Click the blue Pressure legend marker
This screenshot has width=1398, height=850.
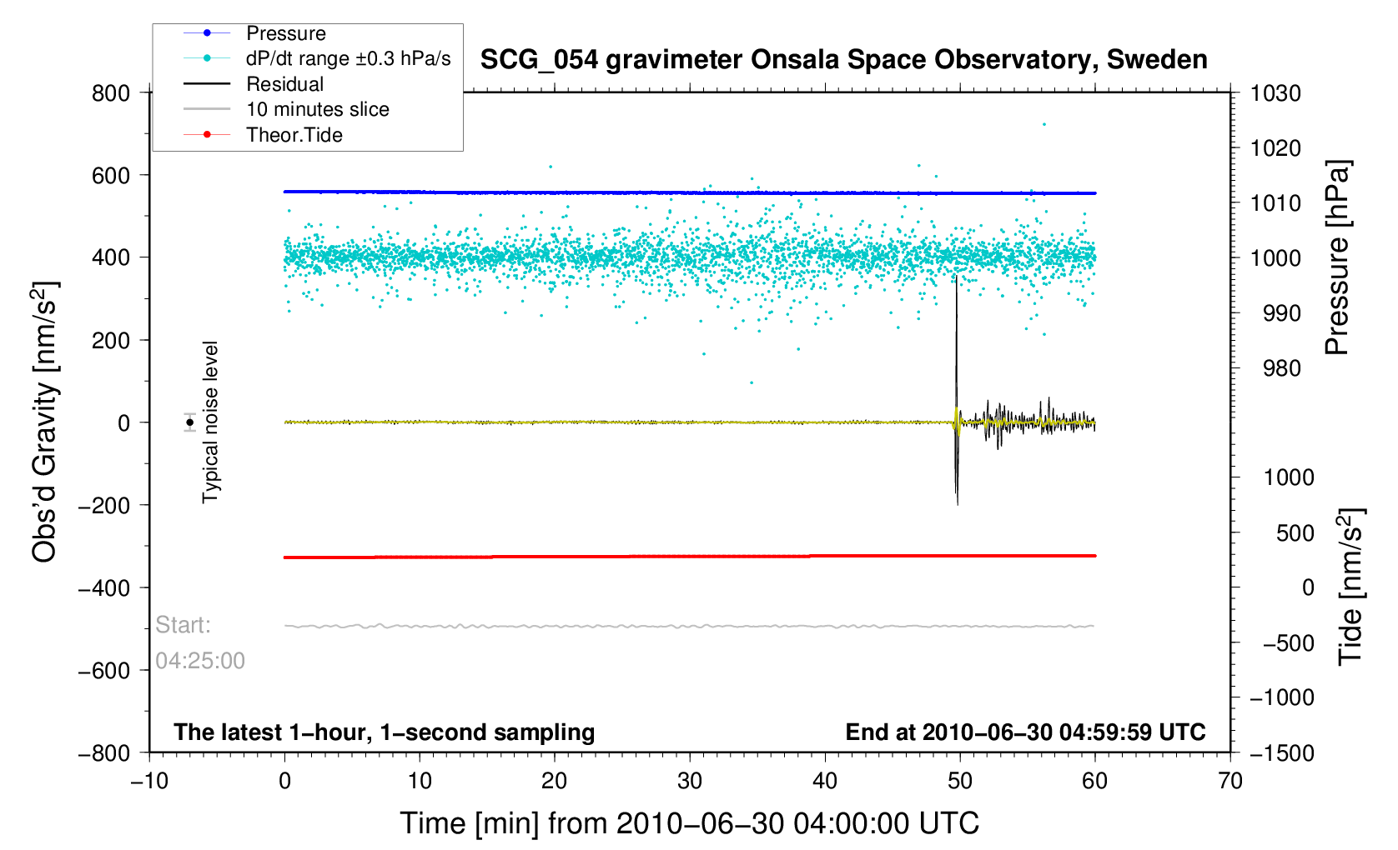pyautogui.click(x=207, y=33)
